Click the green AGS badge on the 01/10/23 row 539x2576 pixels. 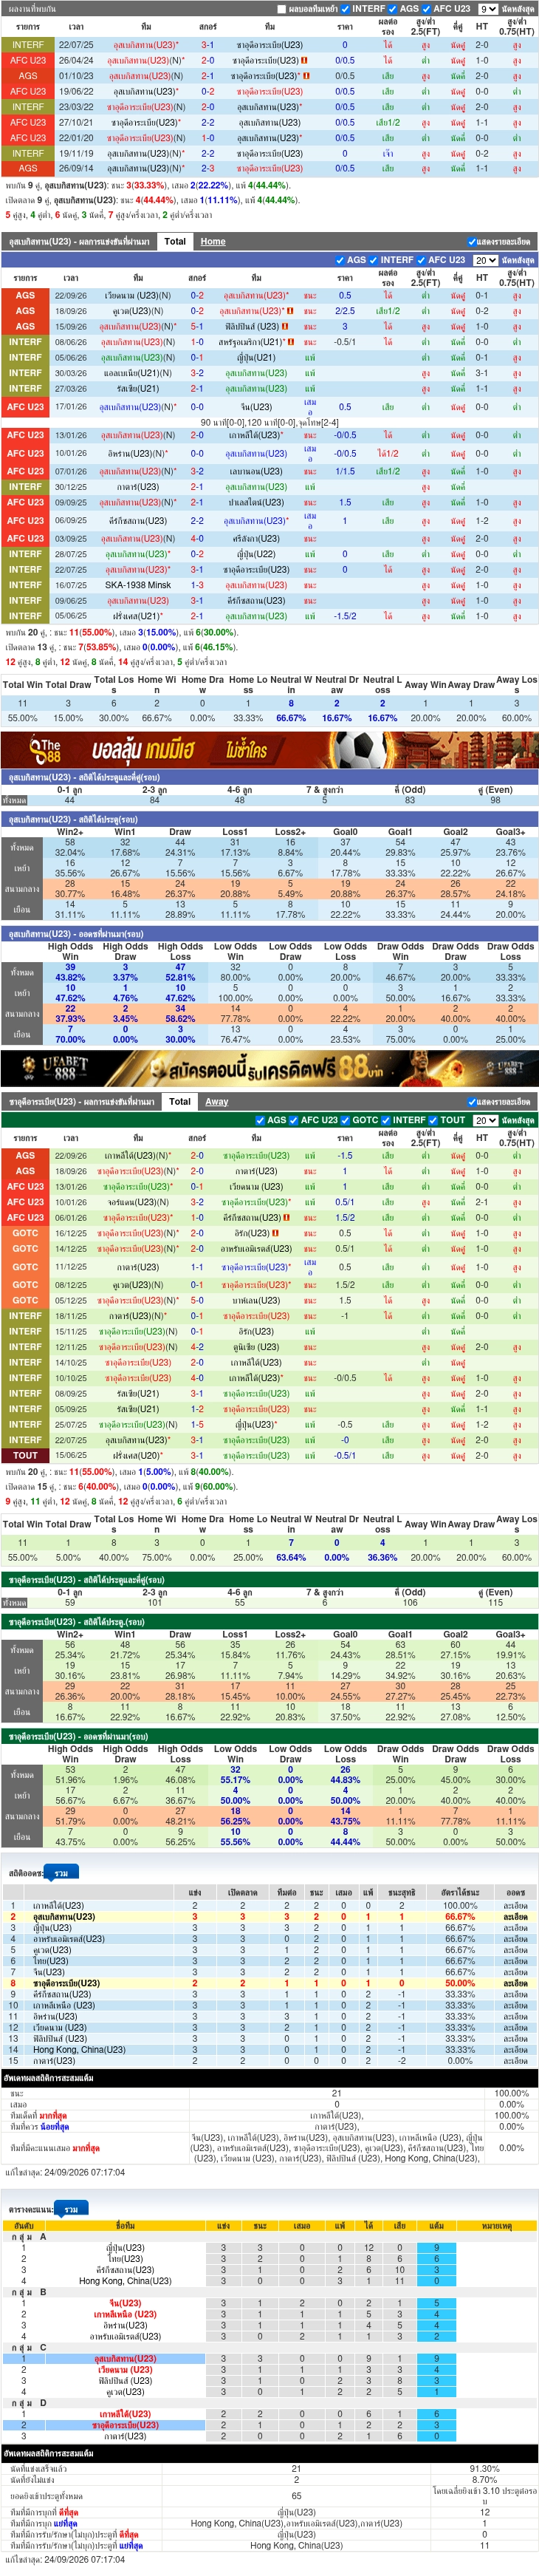(x=28, y=76)
